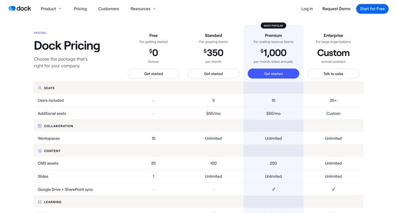Click the Content section tiles icon
Screen dimensions: 397x213
pos(40,151)
